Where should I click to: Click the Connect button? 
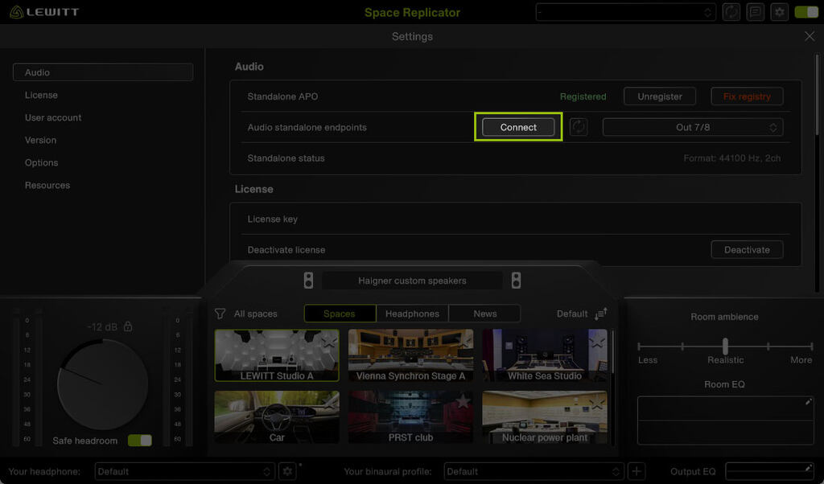click(518, 127)
